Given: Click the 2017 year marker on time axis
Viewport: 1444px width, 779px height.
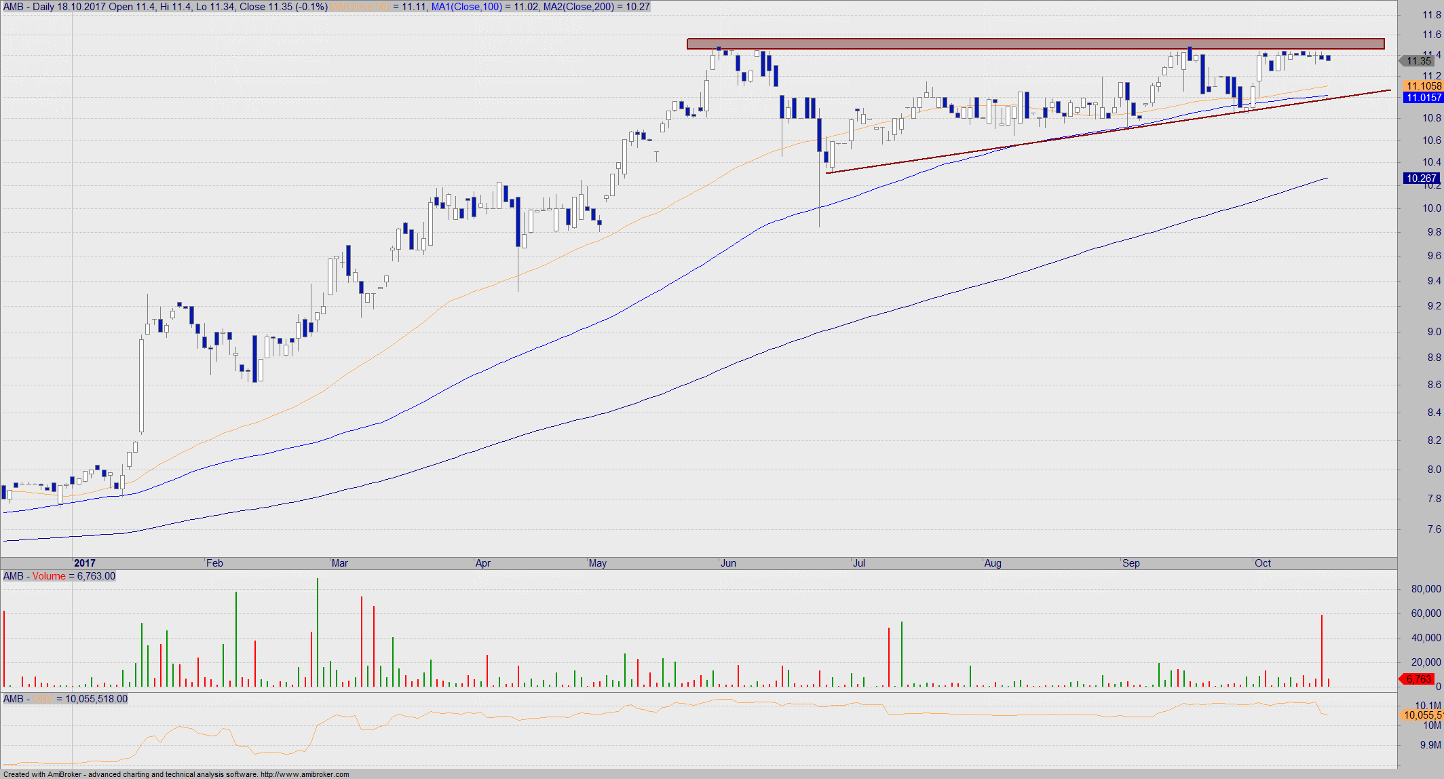Looking at the screenshot, I should click(85, 563).
